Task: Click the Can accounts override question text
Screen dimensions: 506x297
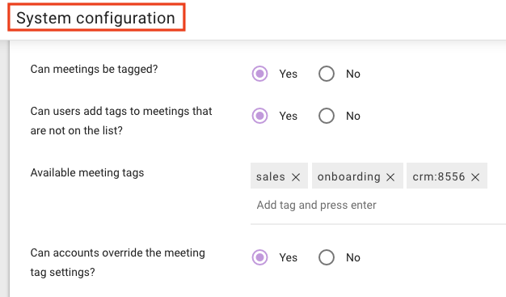Action: (x=117, y=262)
